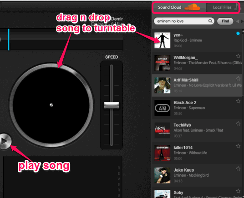244x198 pixels.
Task: Select the Rap God album thumbnail
Action: click(162, 40)
